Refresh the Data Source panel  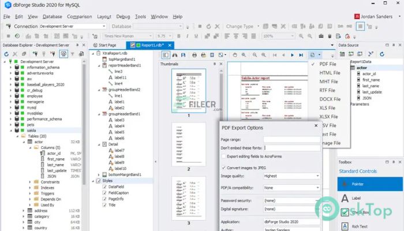coord(382,54)
